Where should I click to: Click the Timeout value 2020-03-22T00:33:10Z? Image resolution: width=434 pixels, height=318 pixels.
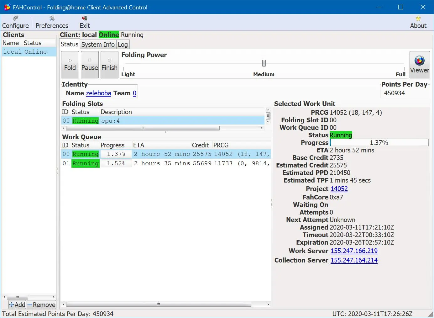pos(362,235)
